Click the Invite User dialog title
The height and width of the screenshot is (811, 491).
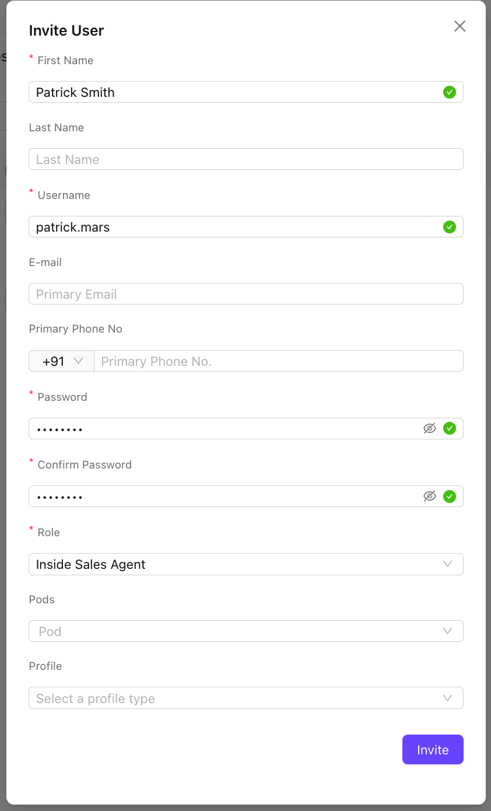point(66,30)
